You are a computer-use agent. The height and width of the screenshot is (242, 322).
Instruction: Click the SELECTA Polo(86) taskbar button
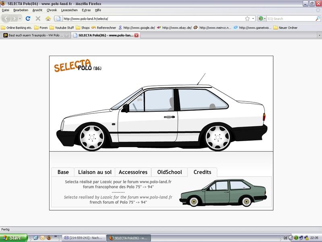[129, 238]
